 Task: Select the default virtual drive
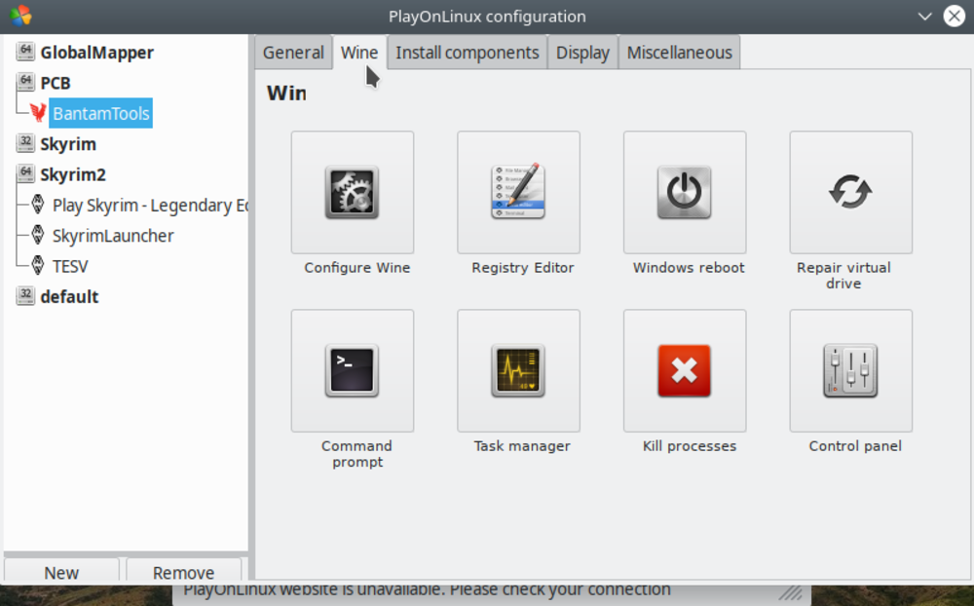pyautogui.click(x=69, y=296)
